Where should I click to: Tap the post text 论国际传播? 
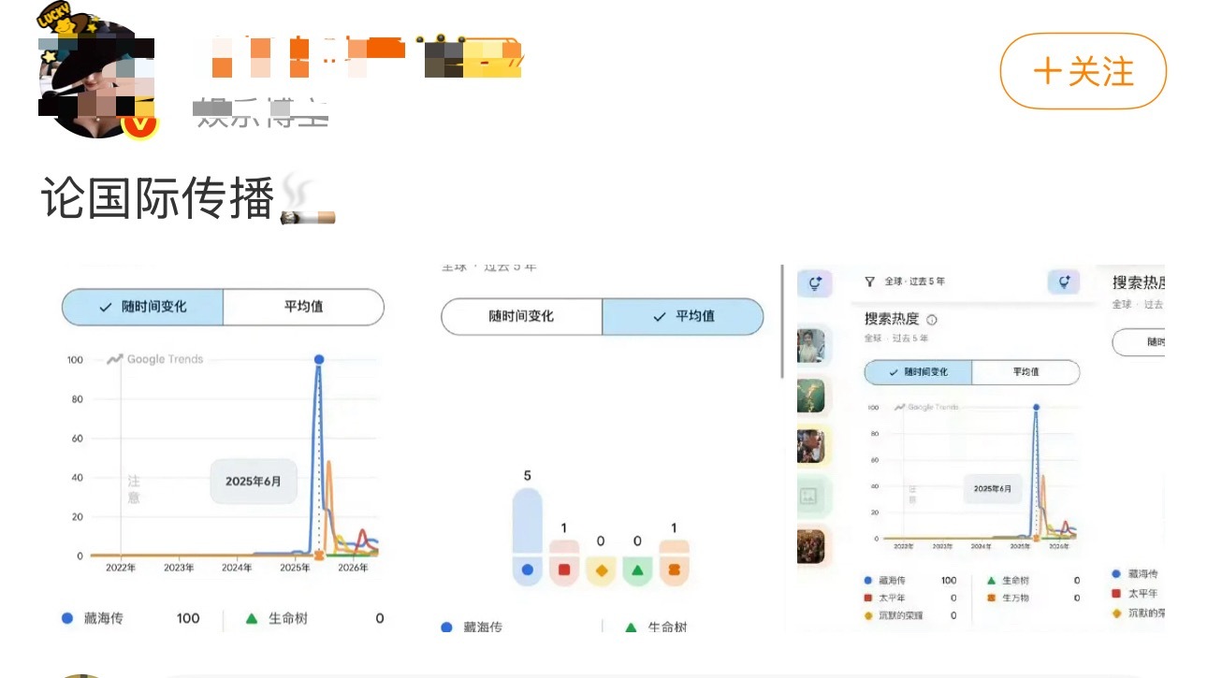157,198
